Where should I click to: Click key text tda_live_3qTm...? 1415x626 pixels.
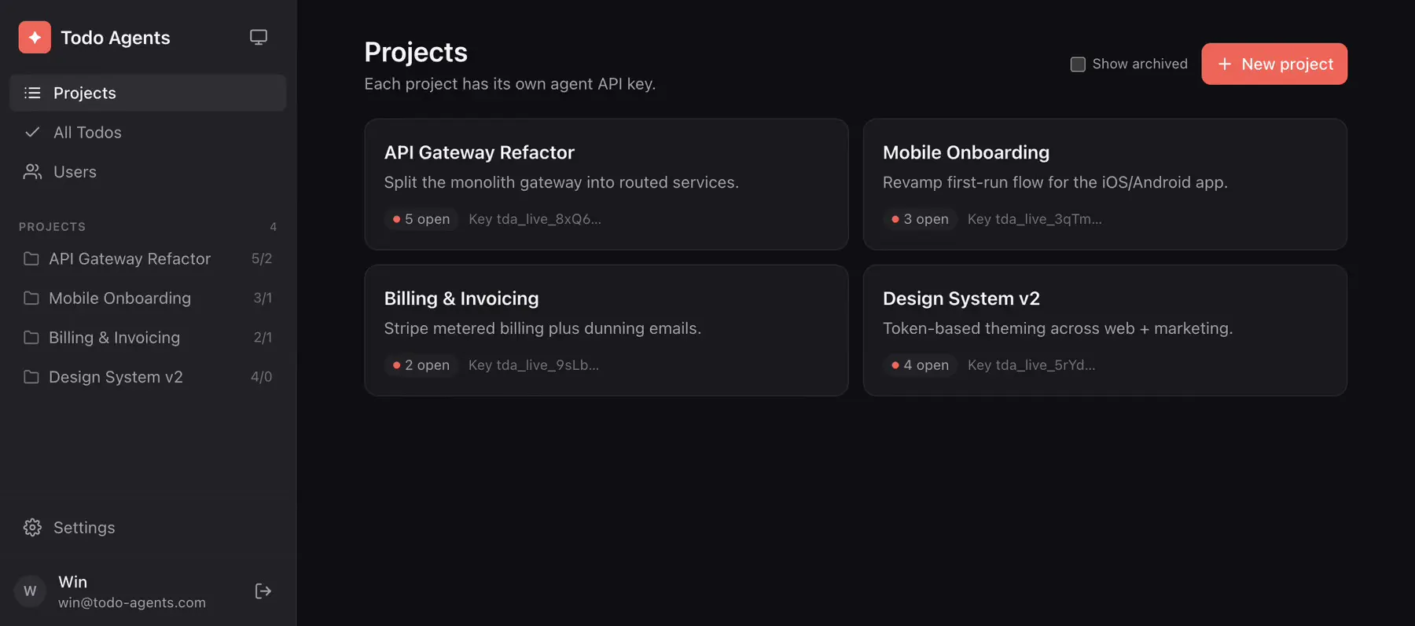1049,219
